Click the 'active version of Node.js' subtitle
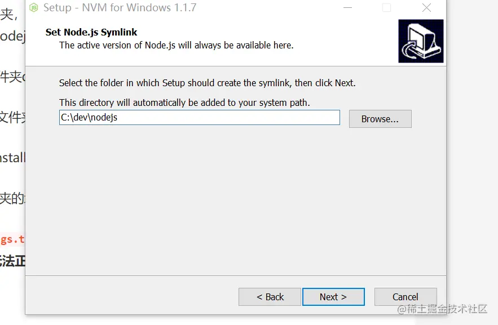 pyautogui.click(x=176, y=45)
